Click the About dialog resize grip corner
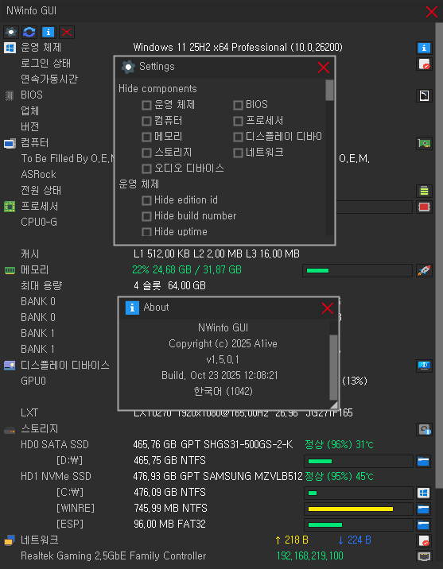 (x=334, y=405)
